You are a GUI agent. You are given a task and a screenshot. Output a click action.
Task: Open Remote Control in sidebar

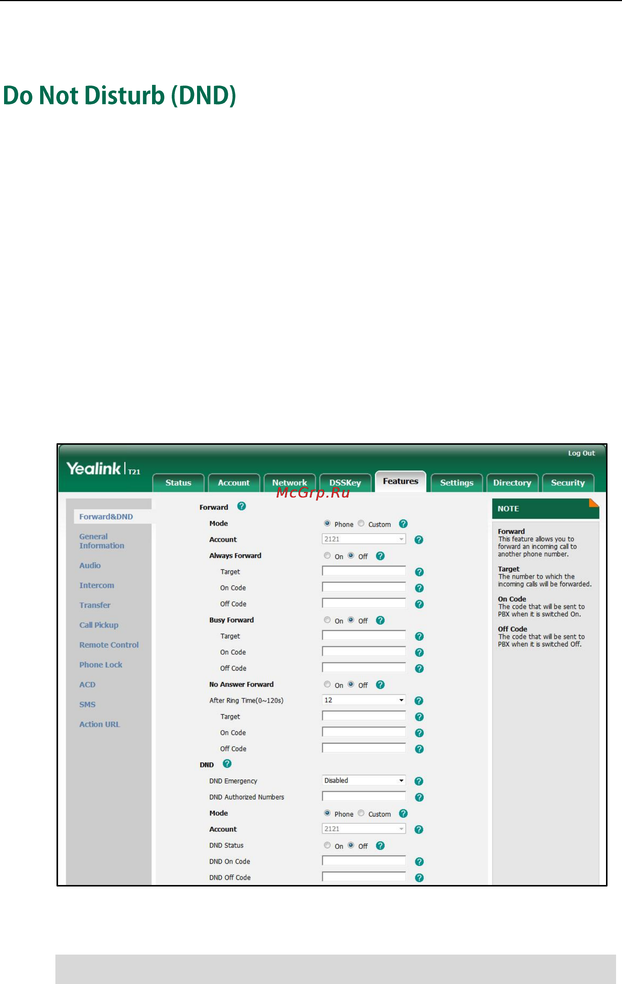coord(109,645)
